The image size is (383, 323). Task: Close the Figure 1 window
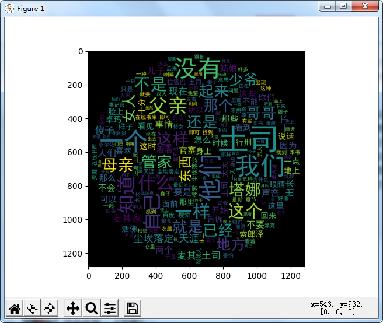365,6
